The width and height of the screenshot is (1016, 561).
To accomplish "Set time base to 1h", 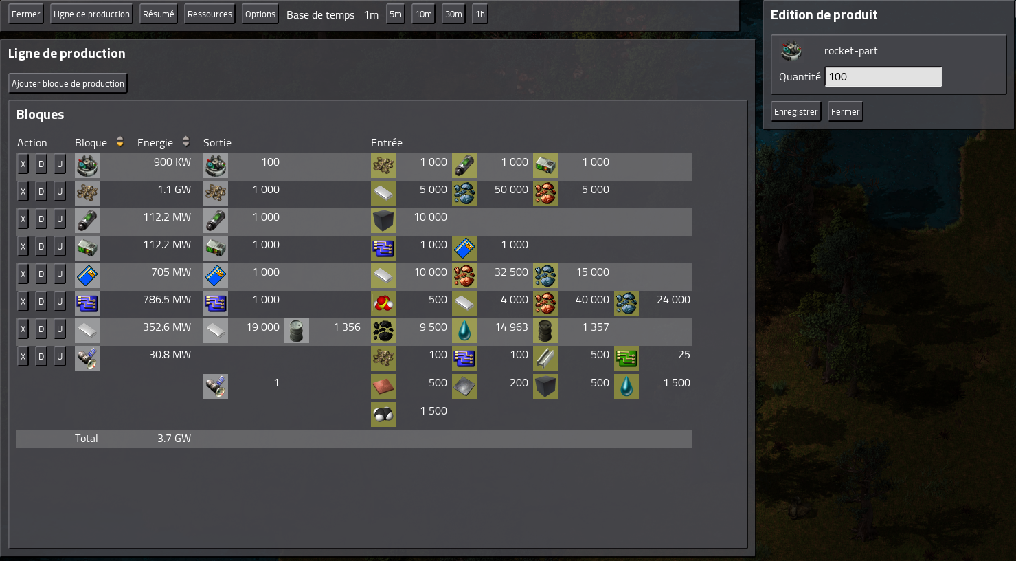I will 480,14.
